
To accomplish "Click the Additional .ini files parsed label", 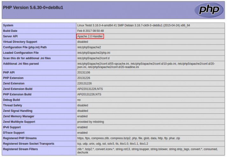I will click(21, 64).
